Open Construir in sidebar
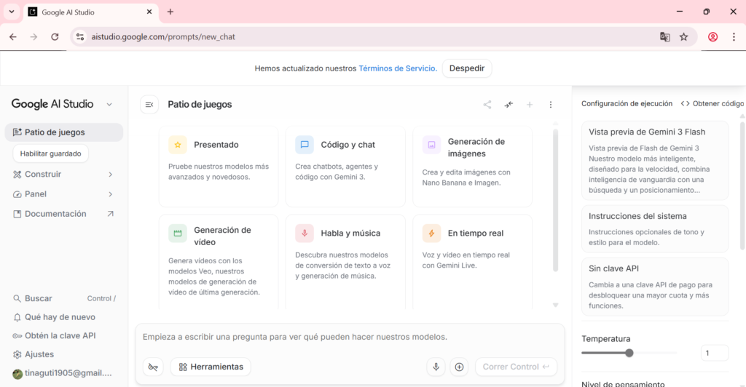 click(x=64, y=175)
